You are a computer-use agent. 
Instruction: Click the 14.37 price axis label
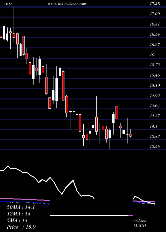pos(155,116)
